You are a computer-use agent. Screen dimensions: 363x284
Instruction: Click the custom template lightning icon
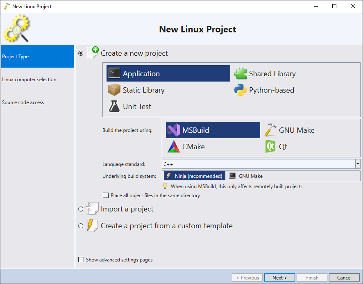[x=92, y=225]
